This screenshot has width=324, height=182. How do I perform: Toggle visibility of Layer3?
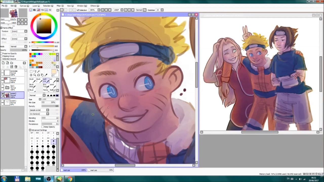[3, 79]
